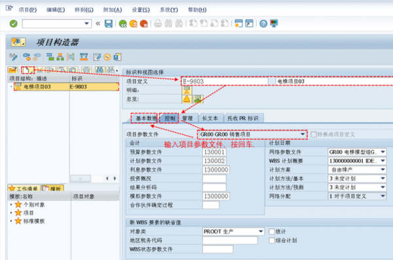The width and height of the screenshot is (393, 260).
Task: Open the 项目参数文件 GR00 dropdown
Action: (x=303, y=135)
